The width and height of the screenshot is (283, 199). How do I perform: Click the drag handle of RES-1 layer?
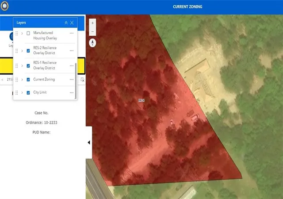[17, 66]
